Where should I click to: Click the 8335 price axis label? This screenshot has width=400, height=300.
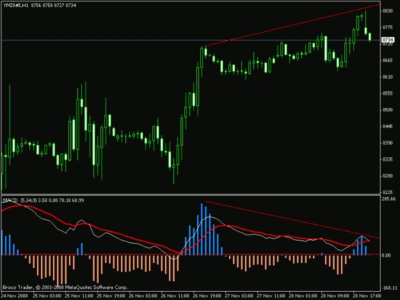387,159
